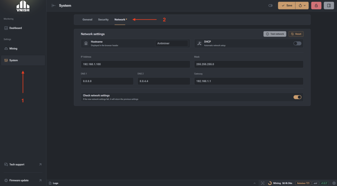This screenshot has width=337, height=186.
Task: Click the Mining status spinner icon
Action: [x=270, y=183]
